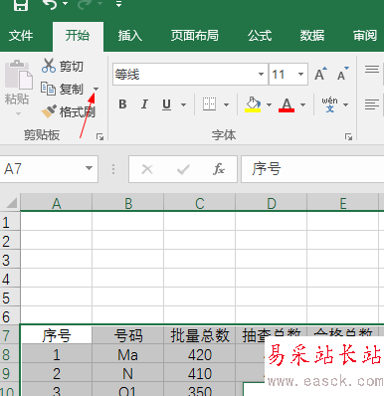The width and height of the screenshot is (384, 396).
Task: Select column A header
Action: (57, 203)
